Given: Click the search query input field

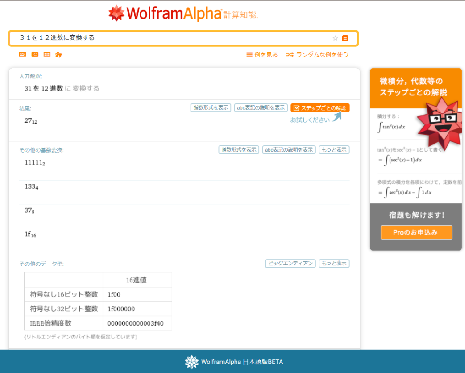Looking at the screenshot, I should [174, 38].
